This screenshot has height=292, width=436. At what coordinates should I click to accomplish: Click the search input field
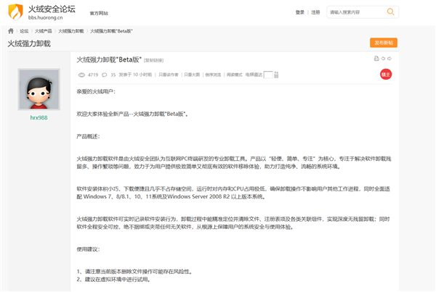click(354, 12)
